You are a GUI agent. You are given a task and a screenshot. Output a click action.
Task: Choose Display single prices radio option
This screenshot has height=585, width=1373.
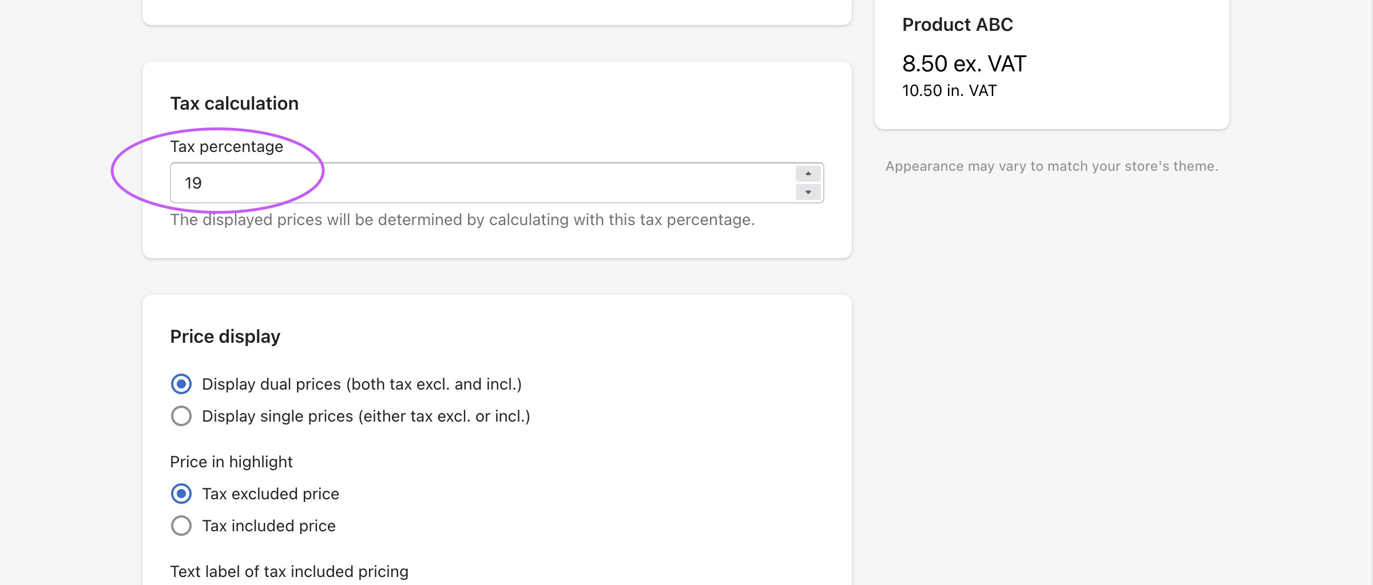181,416
